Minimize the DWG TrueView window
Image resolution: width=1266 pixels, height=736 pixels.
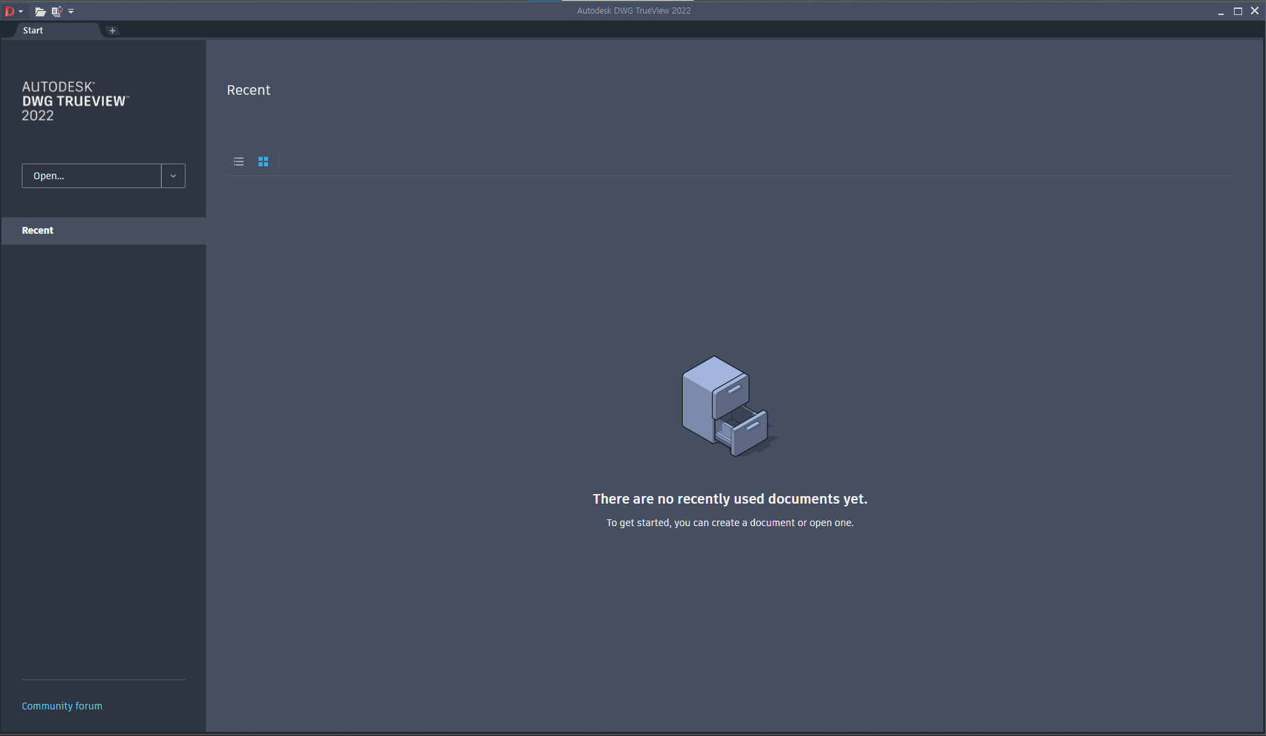[1221, 12]
